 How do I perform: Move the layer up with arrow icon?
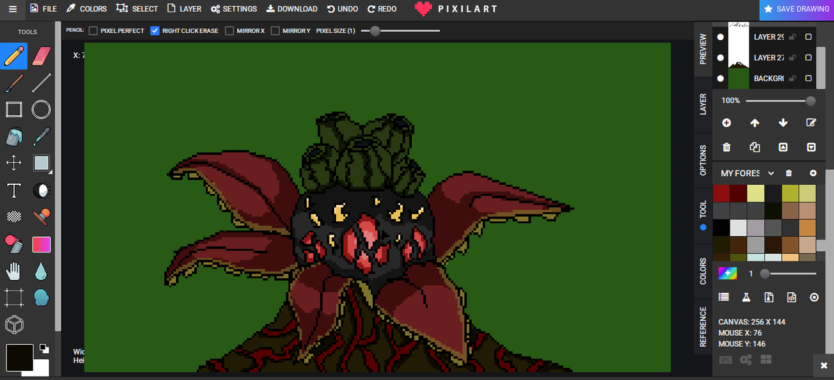[x=755, y=122]
